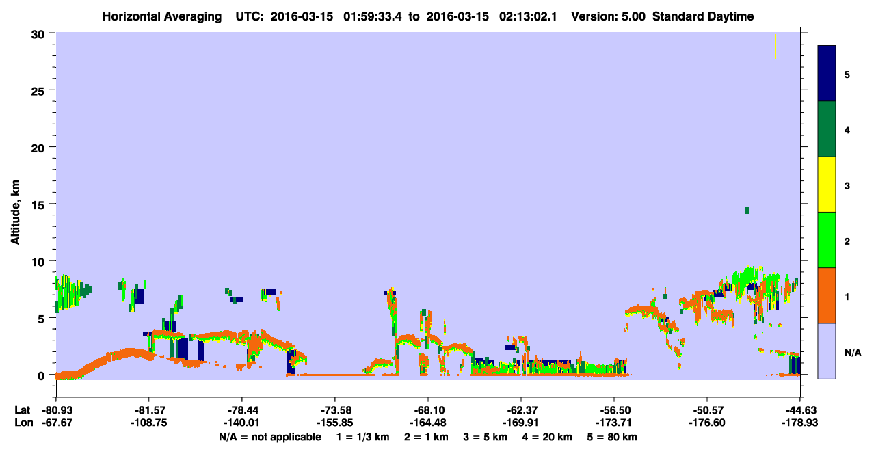Click the orange colorbar segment labeled 1
The width and height of the screenshot is (889, 456).
click(827, 295)
